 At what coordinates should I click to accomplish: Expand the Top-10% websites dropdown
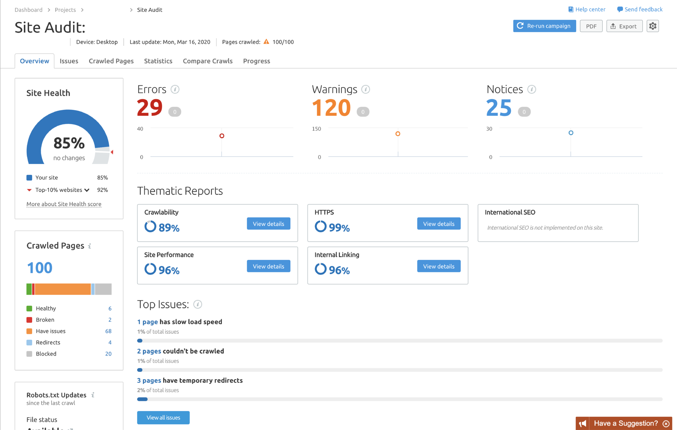87,190
